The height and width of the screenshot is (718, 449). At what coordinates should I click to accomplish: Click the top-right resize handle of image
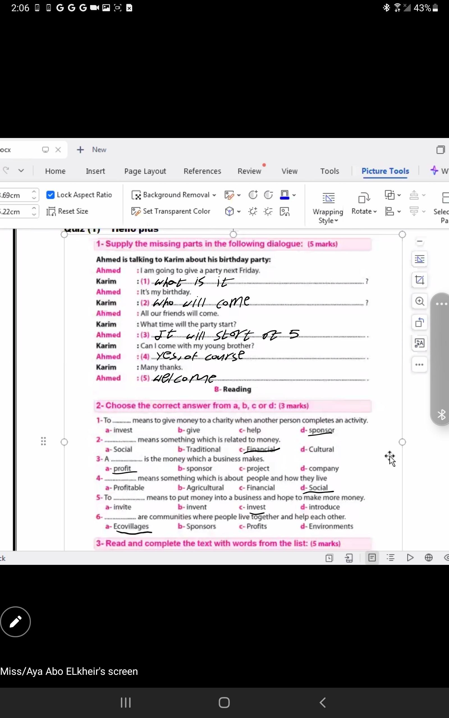[x=402, y=234]
